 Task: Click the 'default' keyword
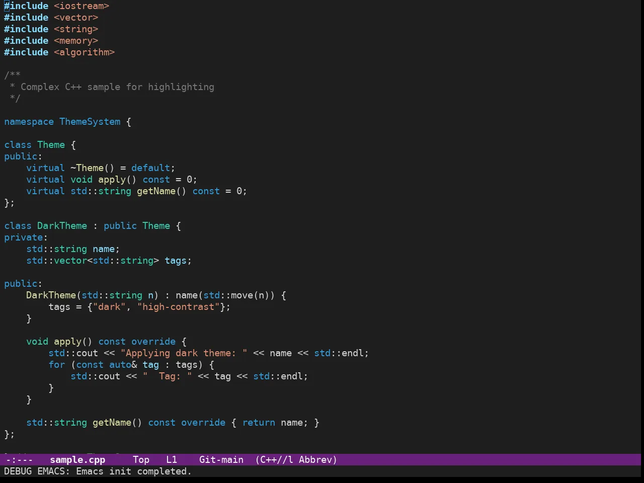coord(151,168)
